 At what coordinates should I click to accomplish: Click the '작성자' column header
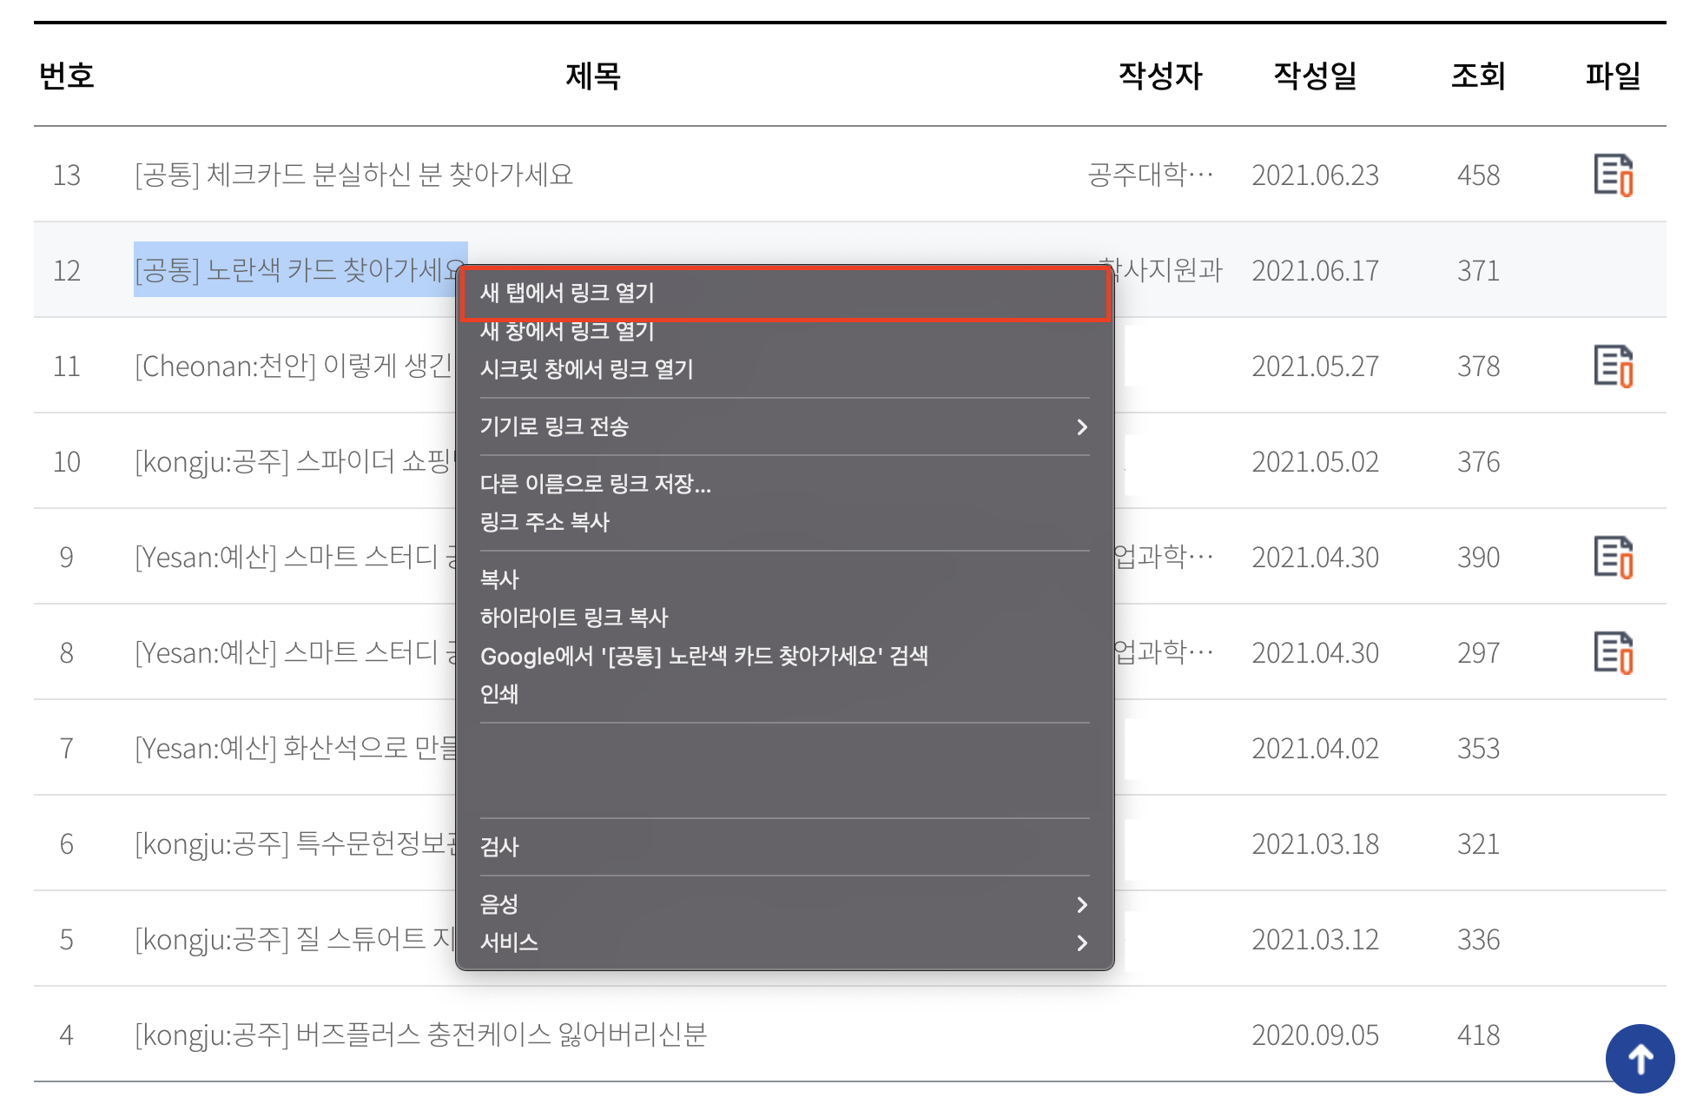tap(1160, 76)
